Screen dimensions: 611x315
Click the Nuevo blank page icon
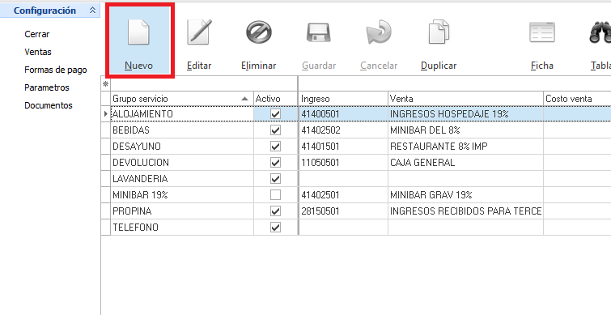[138, 32]
